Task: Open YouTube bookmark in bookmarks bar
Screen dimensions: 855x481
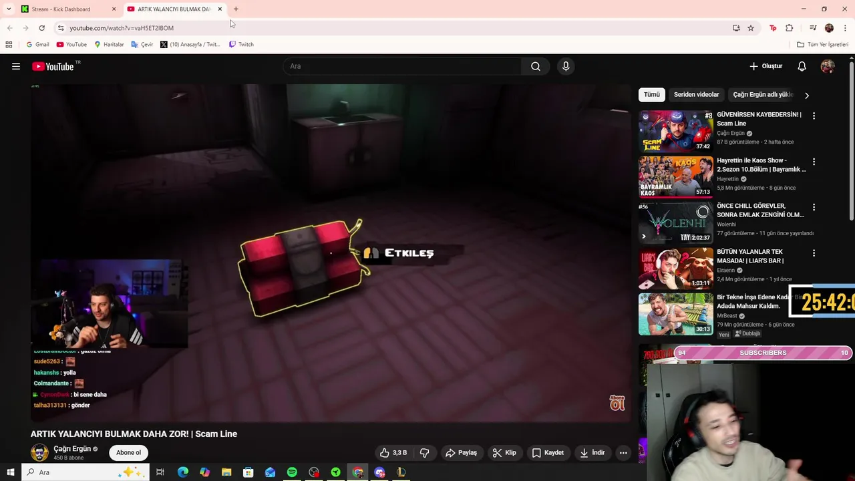Action: (x=71, y=45)
